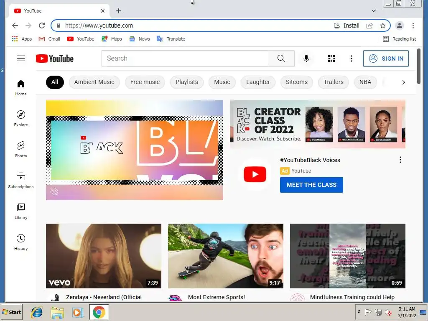Screen dimensions: 428x321
Task: Play the YouTube Black Voices promo video
Action: pos(134,150)
